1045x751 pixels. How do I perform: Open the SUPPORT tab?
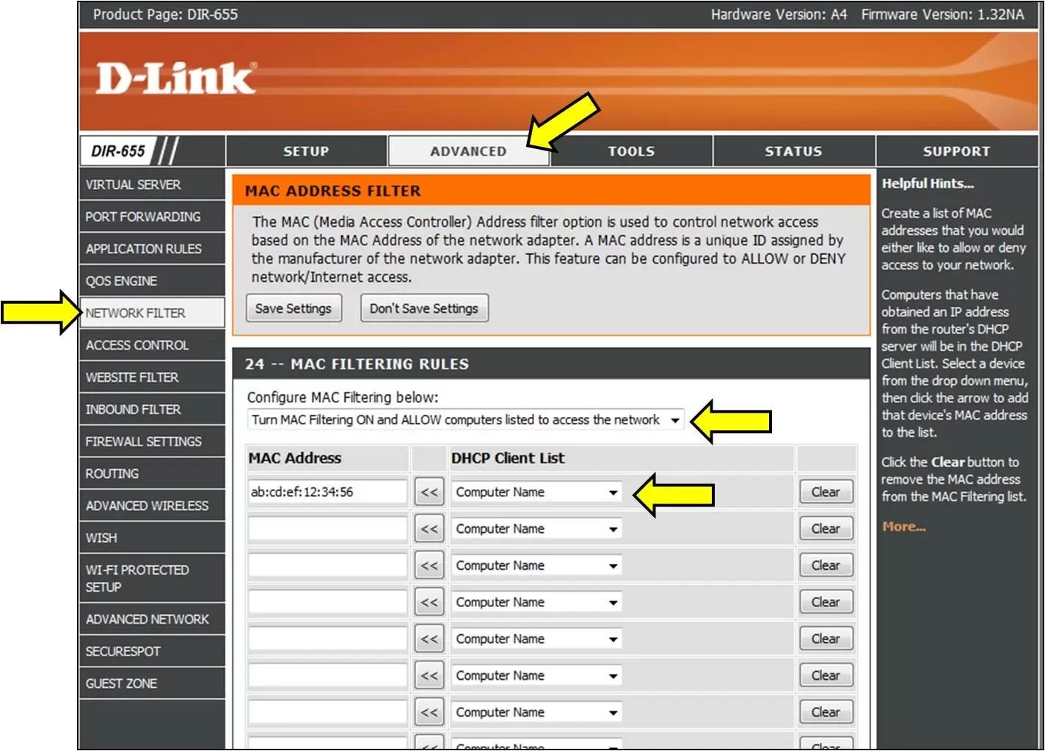click(957, 151)
